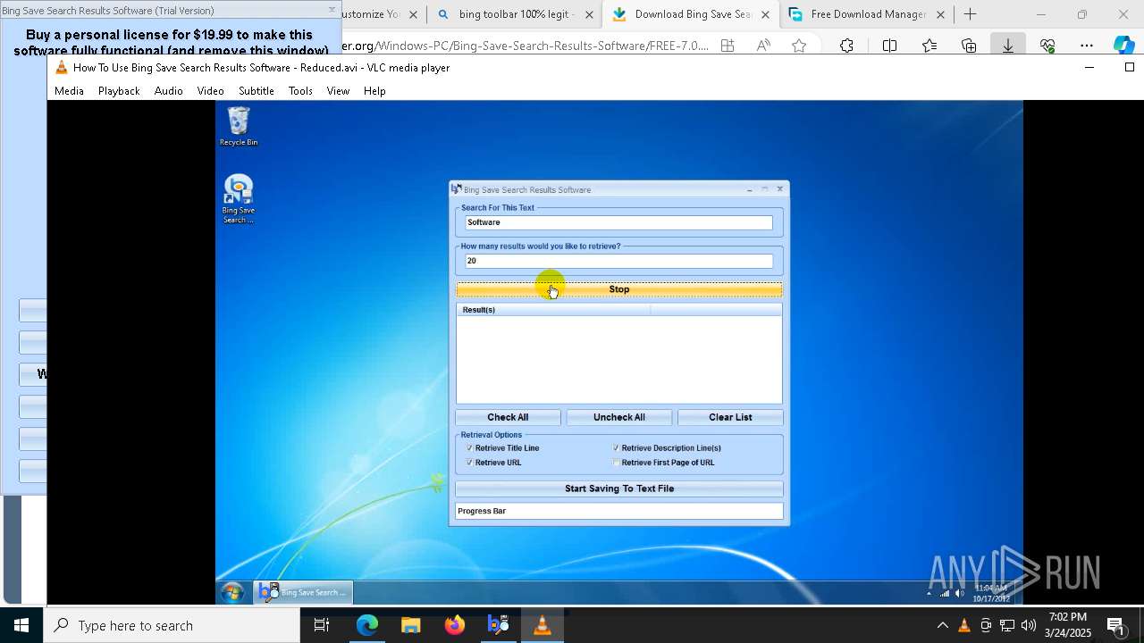Viewport: 1144px width, 643px height.
Task: Open volume control in system tray
Action: coord(1029,625)
